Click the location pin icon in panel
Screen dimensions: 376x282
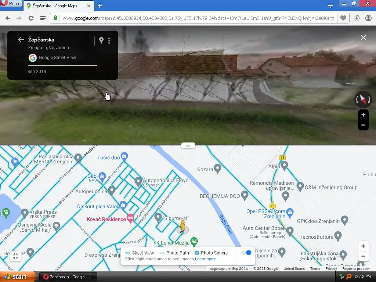tap(101, 40)
